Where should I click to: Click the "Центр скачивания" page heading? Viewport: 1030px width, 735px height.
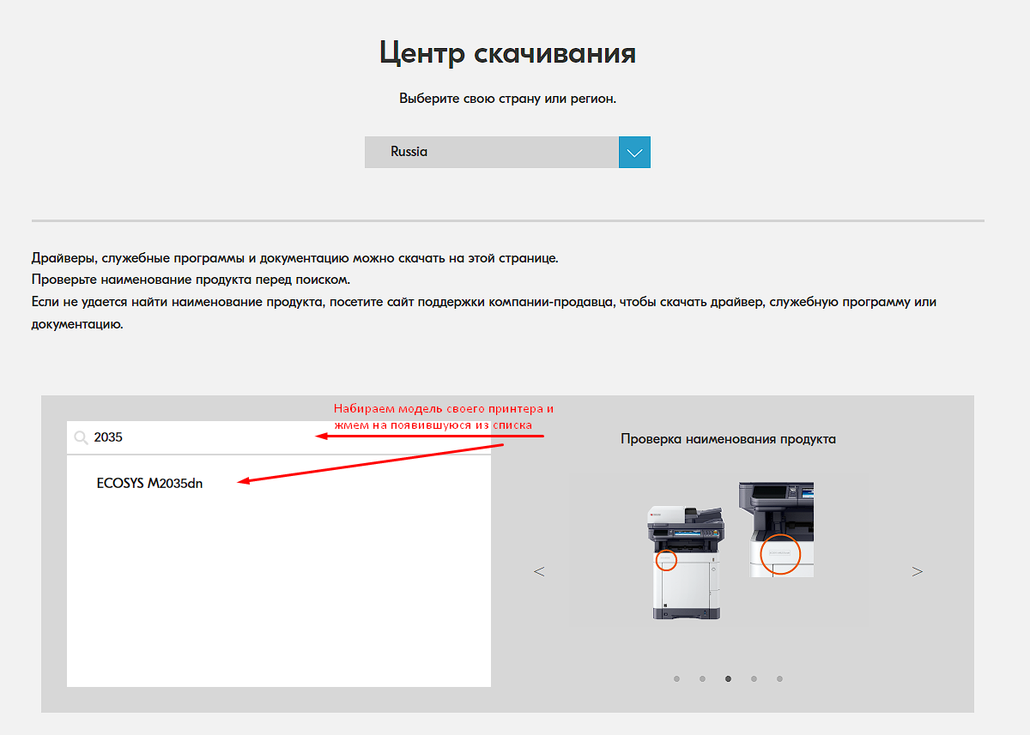point(507,53)
